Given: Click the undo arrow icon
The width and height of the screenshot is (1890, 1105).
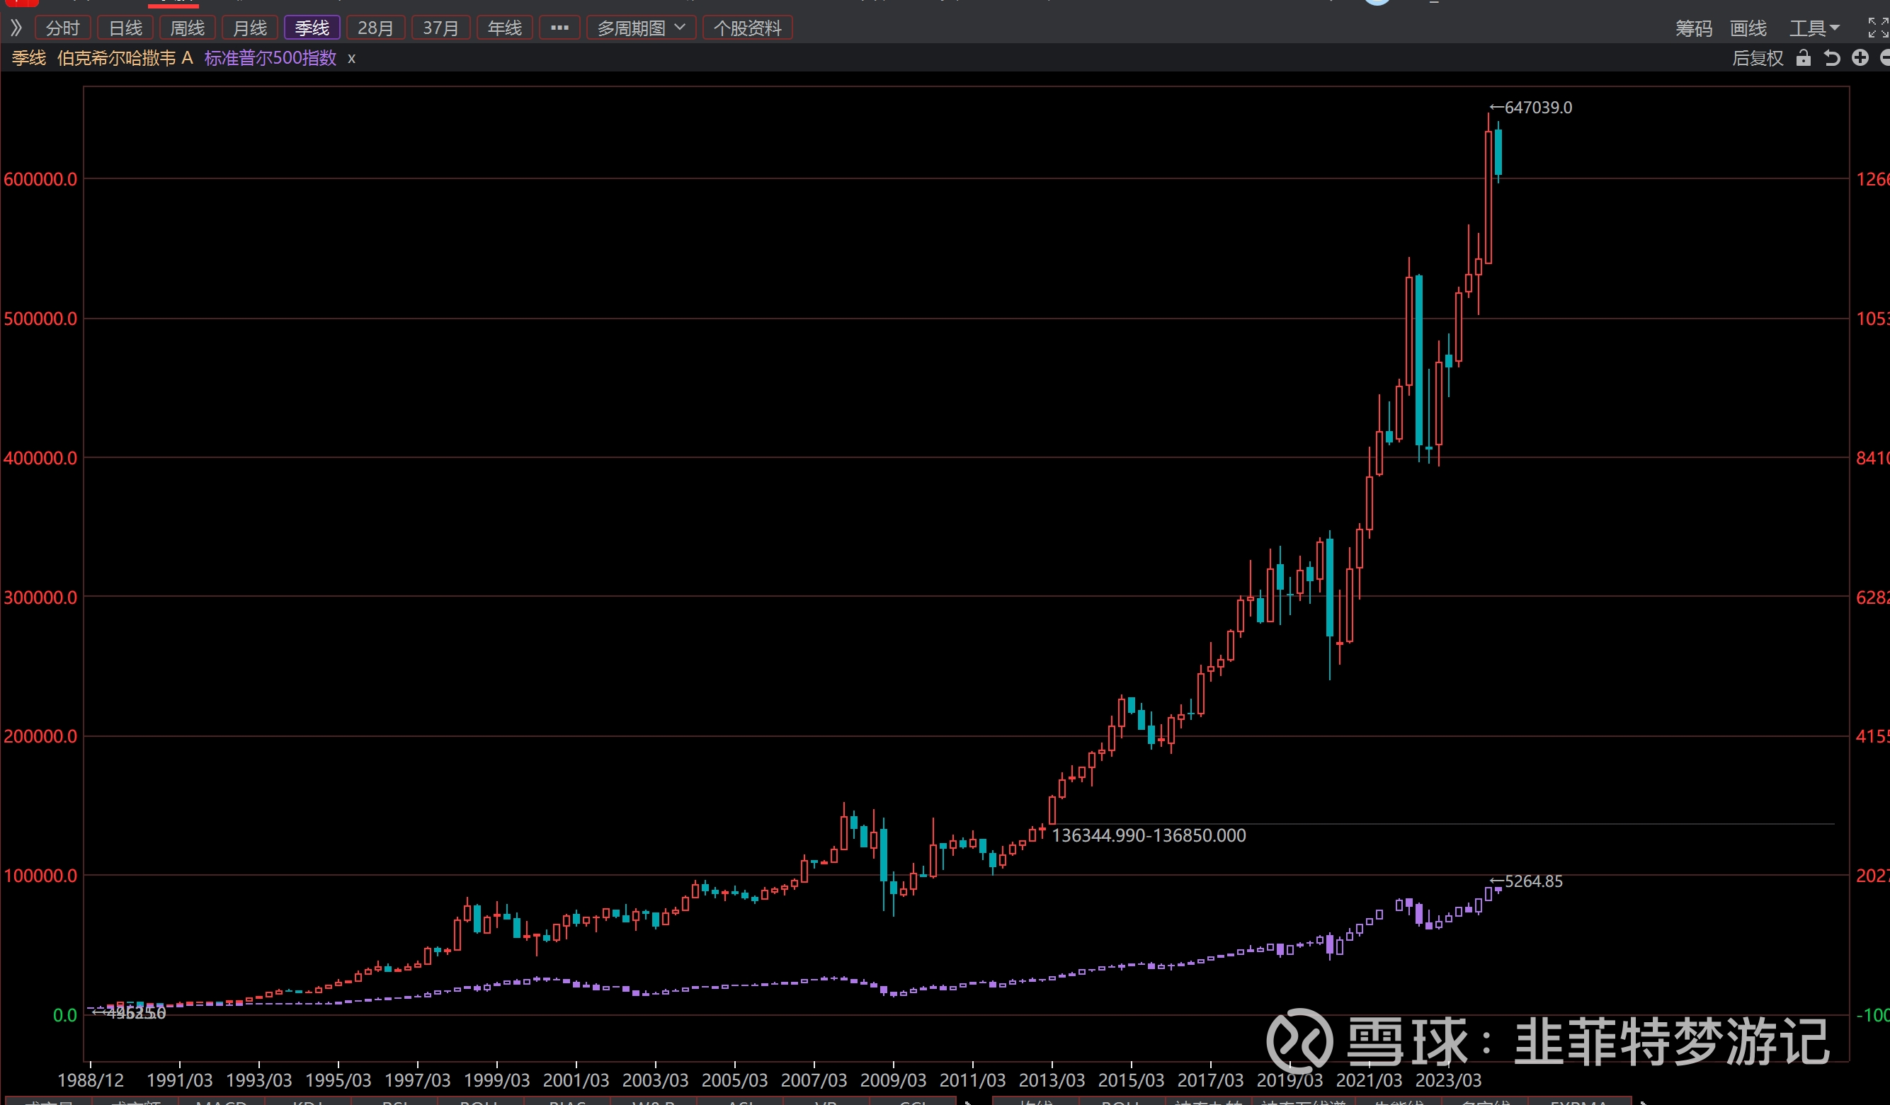Looking at the screenshot, I should (1831, 58).
